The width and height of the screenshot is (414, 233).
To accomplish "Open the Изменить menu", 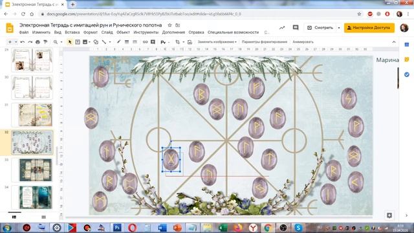I will coord(41,32).
